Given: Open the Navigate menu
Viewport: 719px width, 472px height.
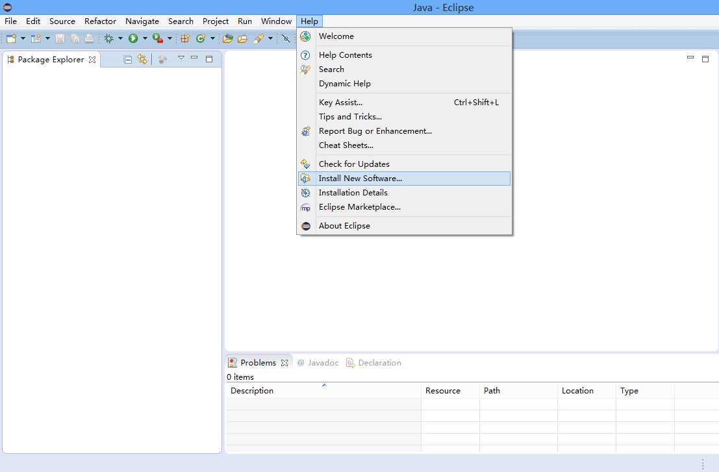Looking at the screenshot, I should [142, 21].
